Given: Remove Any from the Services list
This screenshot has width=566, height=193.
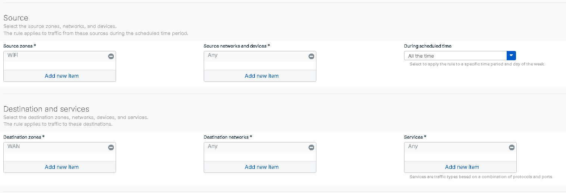Looking at the screenshot, I should point(512,148).
